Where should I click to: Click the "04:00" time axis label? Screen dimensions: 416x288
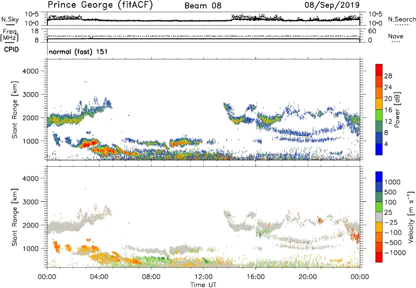coord(99,277)
